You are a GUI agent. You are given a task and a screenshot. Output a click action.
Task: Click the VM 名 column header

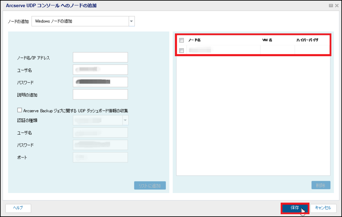click(x=267, y=40)
